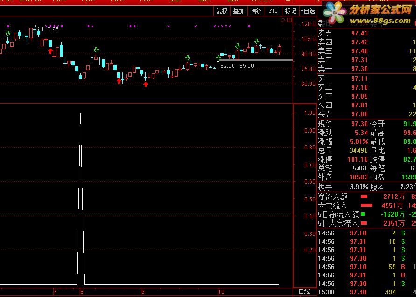The width and height of the screenshot is (416, 297).
Task: Click the red bar beside 净流入额
Action: [364, 197]
